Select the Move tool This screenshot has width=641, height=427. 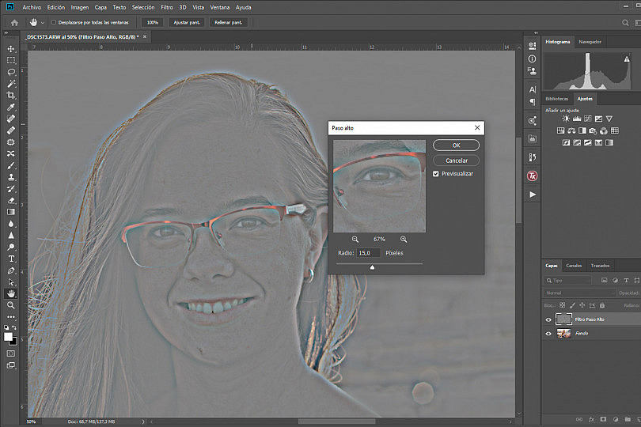pos(11,48)
